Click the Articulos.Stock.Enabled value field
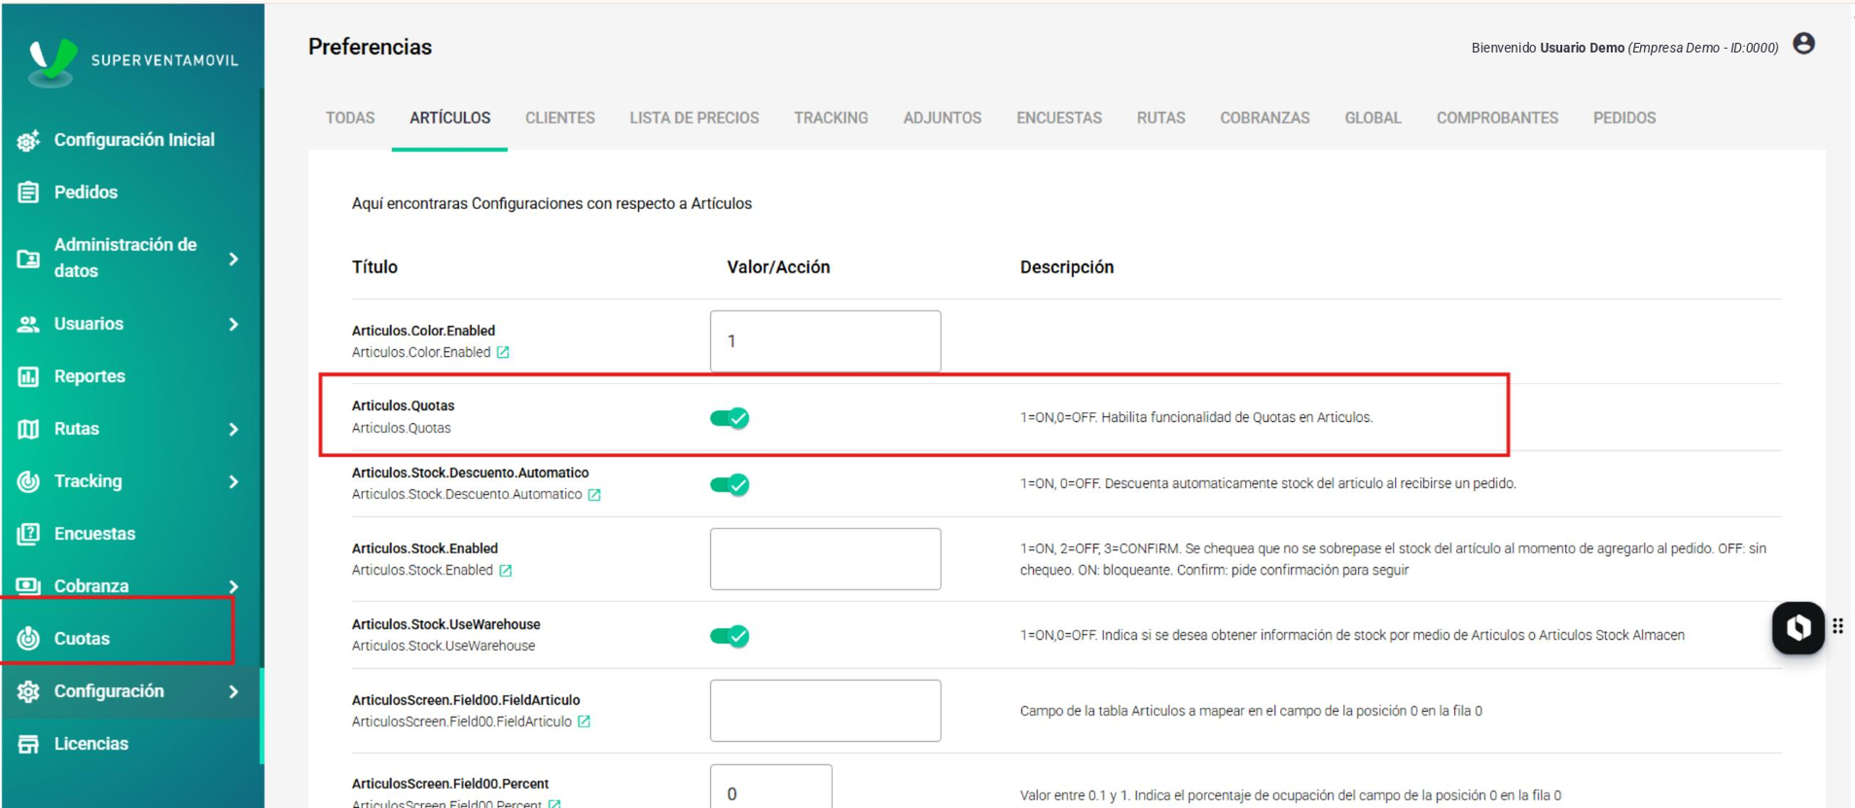The height and width of the screenshot is (808, 1855). point(825,559)
